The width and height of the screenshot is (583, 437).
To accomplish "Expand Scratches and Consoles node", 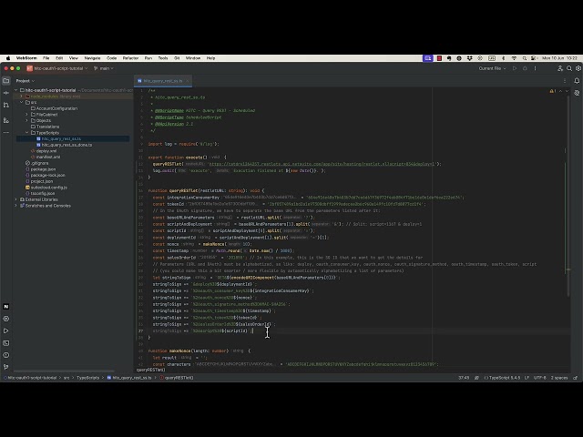I will tap(16, 206).
